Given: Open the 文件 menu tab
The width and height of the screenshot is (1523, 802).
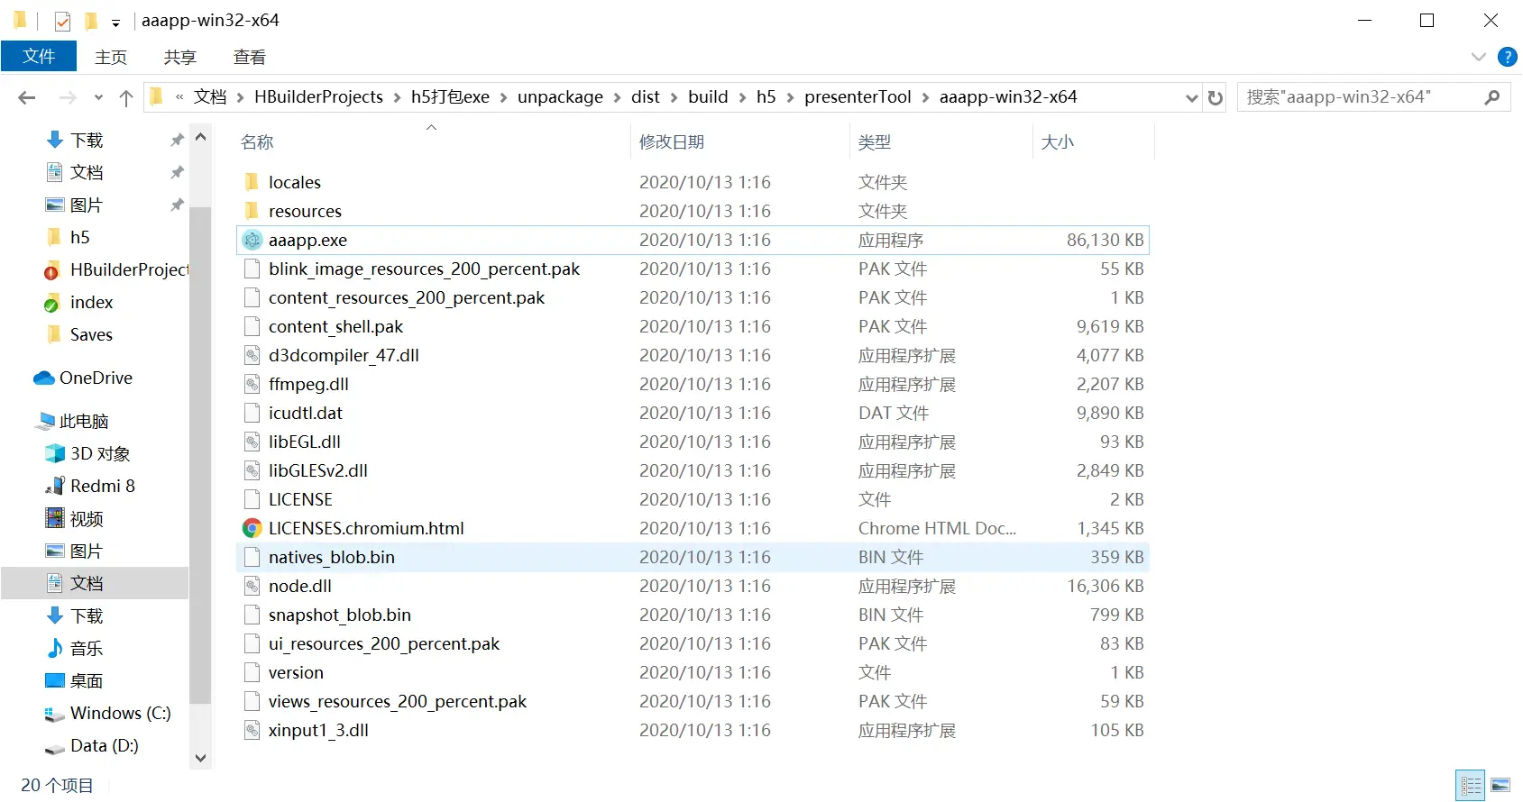Looking at the screenshot, I should coord(39,56).
